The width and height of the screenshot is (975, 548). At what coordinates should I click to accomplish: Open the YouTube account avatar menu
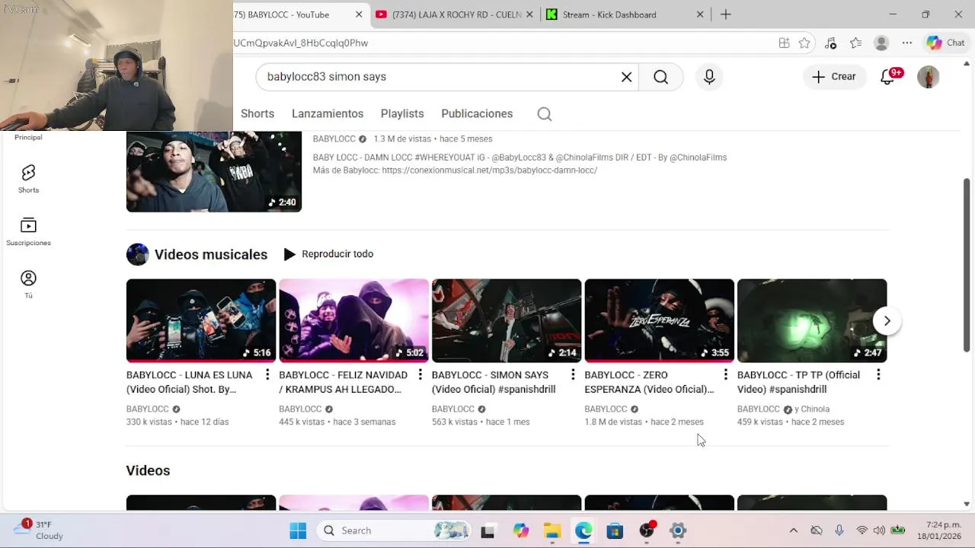point(928,77)
